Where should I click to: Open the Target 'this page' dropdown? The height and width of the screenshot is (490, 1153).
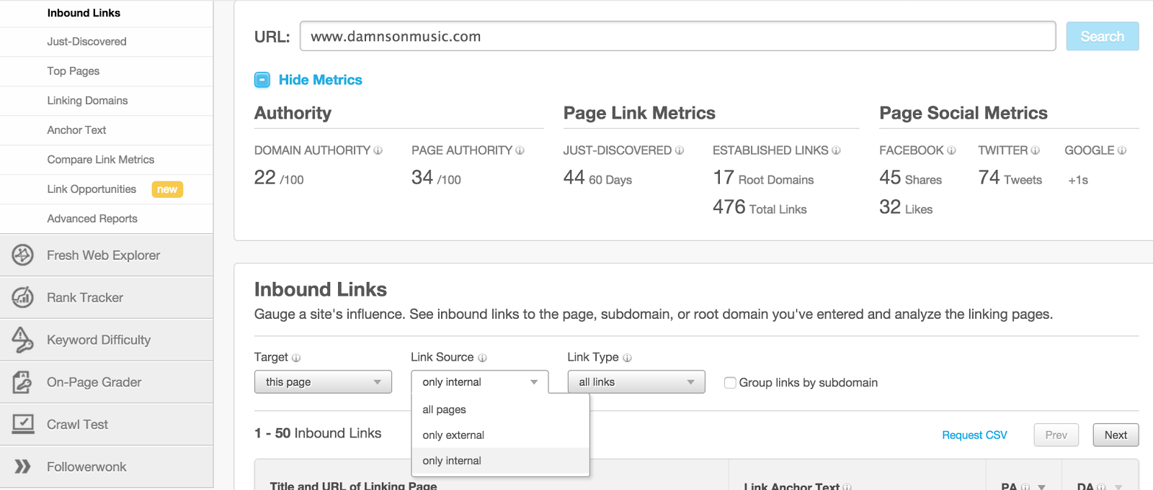click(323, 382)
